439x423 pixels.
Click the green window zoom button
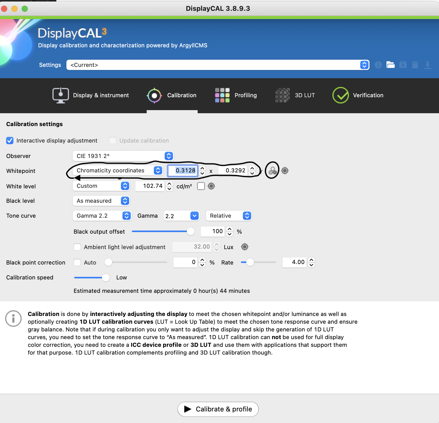(x=25, y=9)
